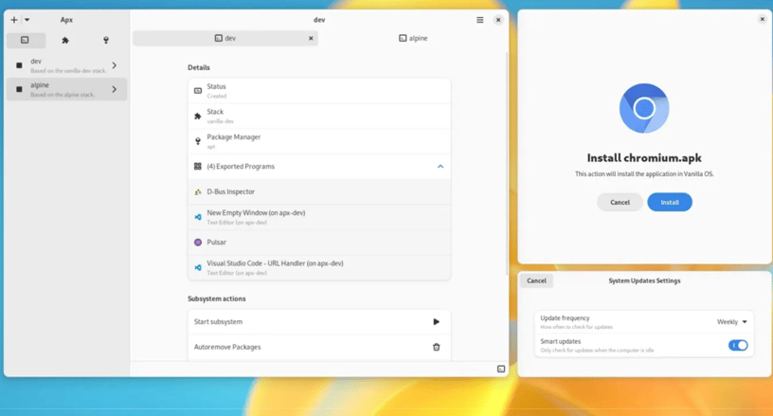Screen dimensions: 773x416
Task: Select the dev subsystem in sidebar
Action: tap(66, 65)
